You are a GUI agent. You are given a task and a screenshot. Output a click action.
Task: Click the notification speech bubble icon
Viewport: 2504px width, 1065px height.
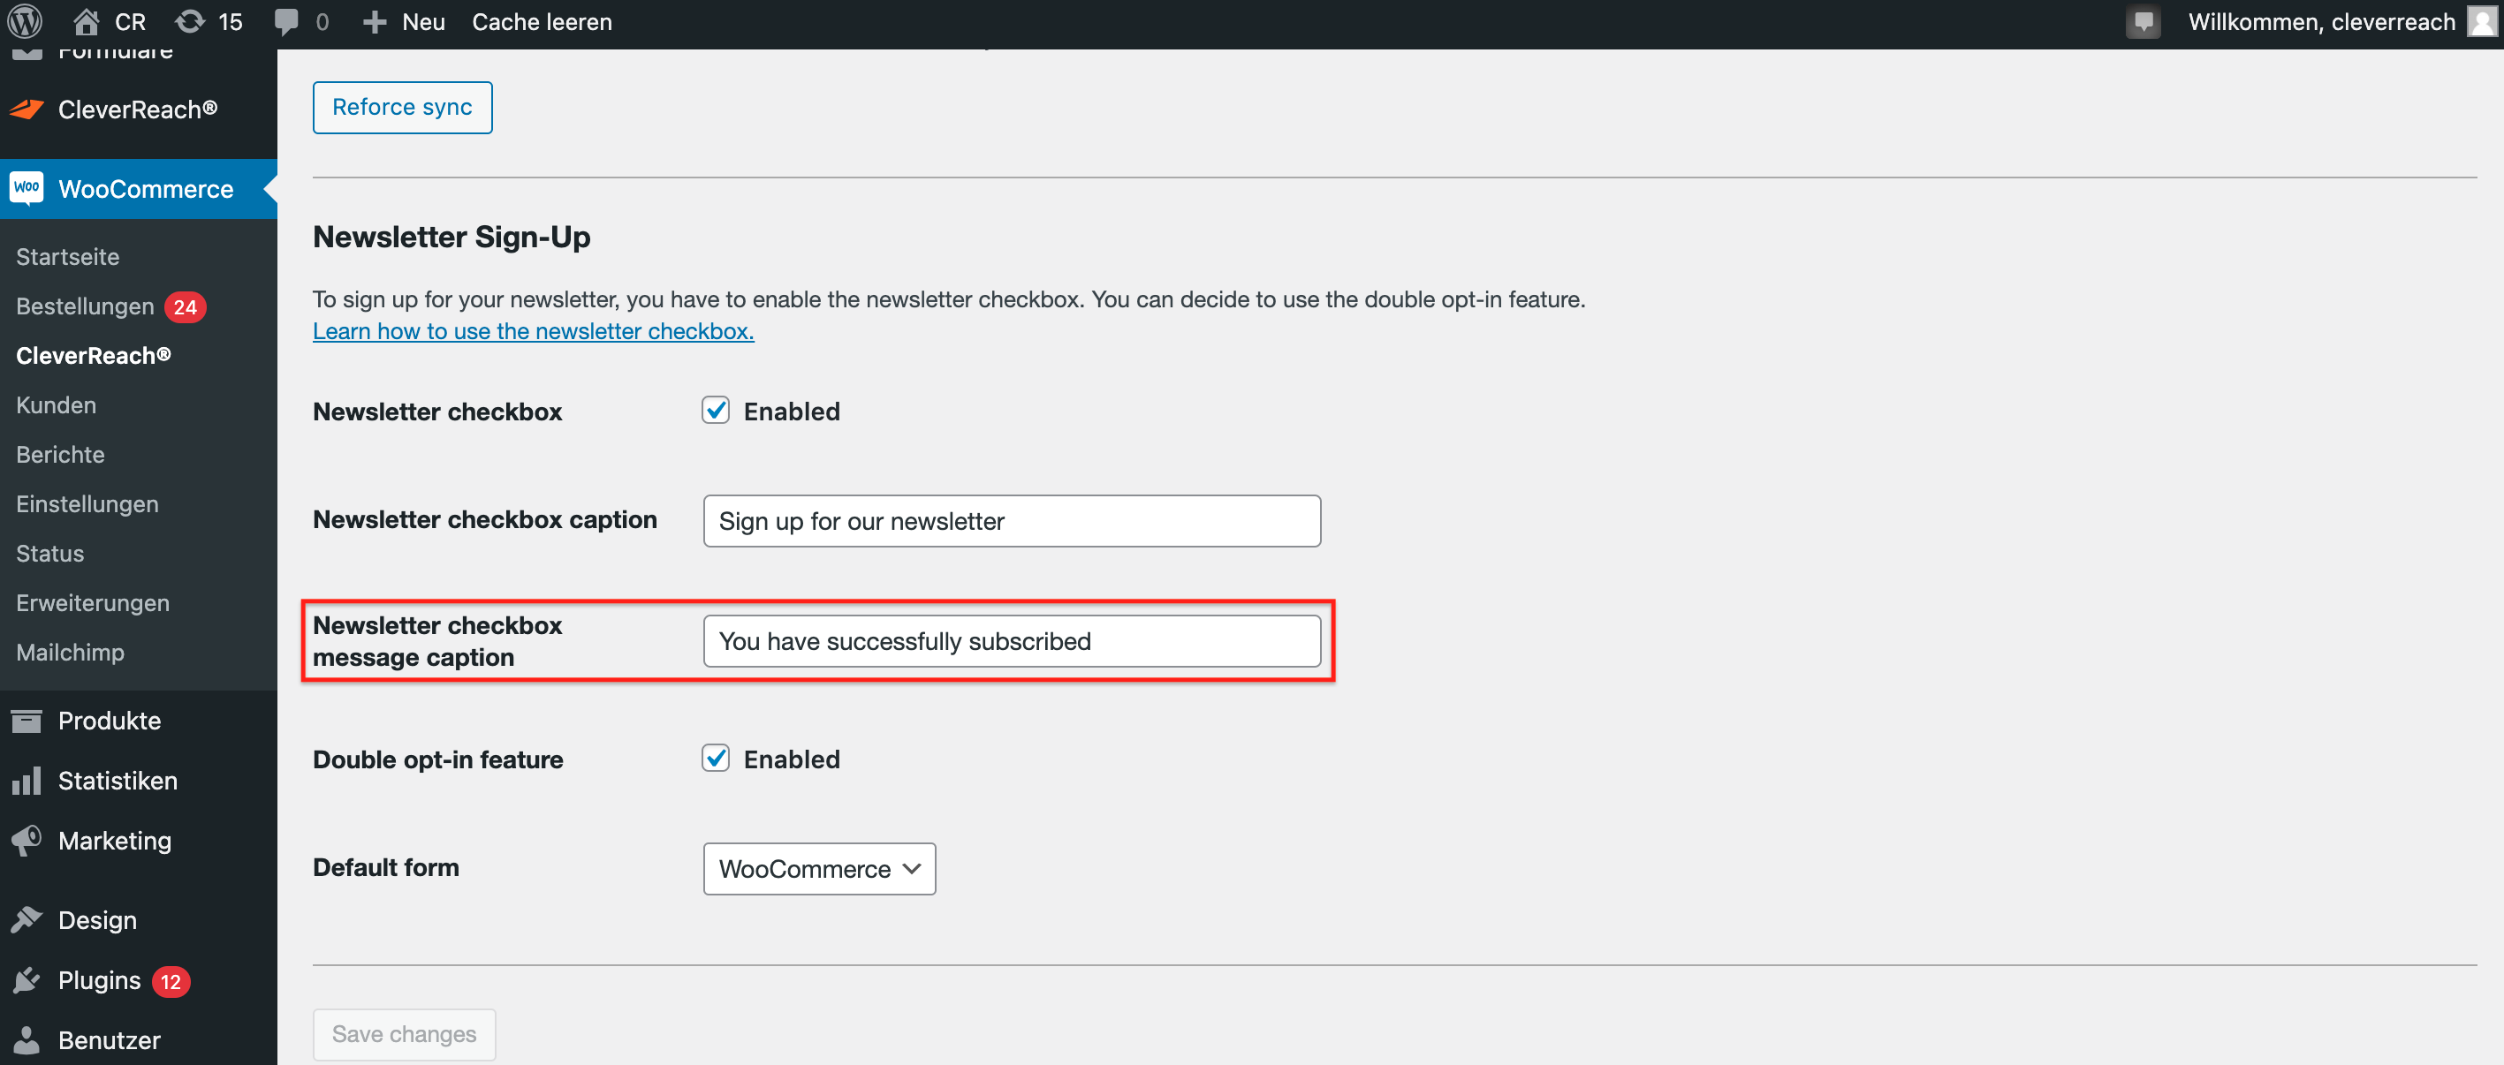point(2143,21)
